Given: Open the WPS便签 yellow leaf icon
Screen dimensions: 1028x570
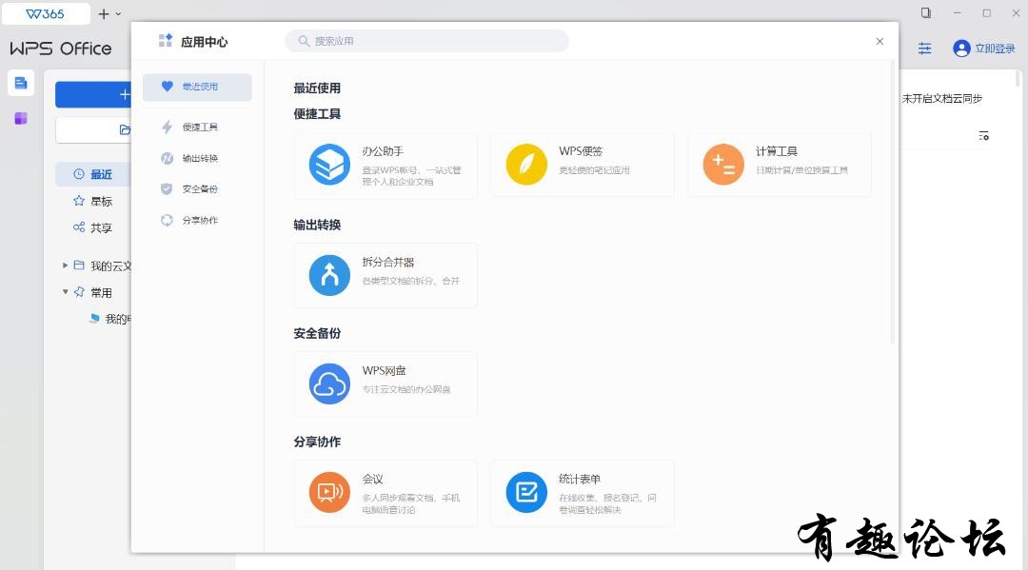Looking at the screenshot, I should pos(525,165).
